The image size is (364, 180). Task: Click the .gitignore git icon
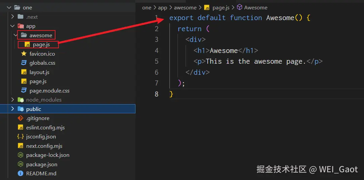[x=21, y=118]
